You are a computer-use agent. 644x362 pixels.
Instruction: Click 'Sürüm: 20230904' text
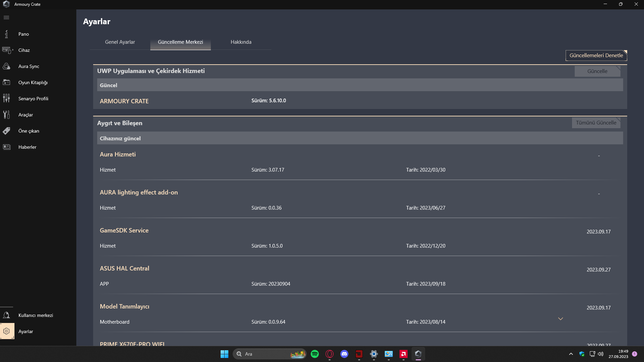[x=271, y=284]
